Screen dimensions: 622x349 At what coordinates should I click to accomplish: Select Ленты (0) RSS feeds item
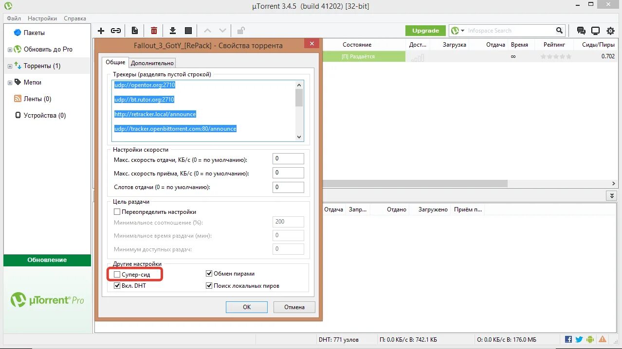(x=37, y=99)
